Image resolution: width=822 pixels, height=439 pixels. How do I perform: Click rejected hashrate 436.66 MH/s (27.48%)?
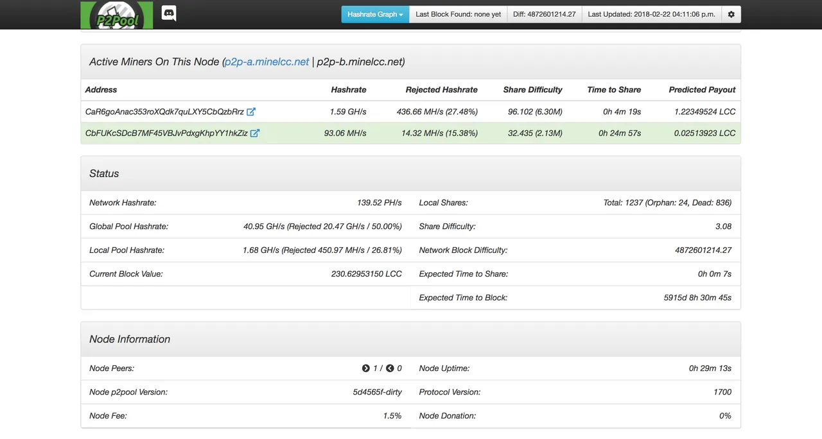point(437,112)
